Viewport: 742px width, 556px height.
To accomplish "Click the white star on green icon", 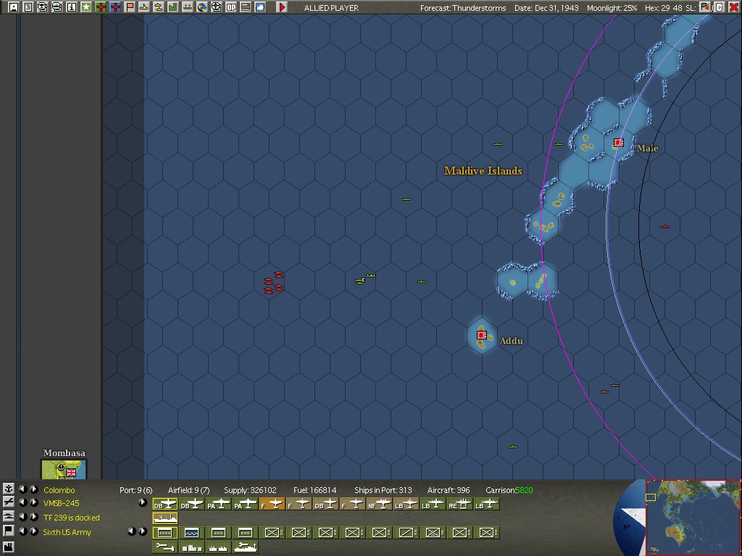I will [86, 7].
